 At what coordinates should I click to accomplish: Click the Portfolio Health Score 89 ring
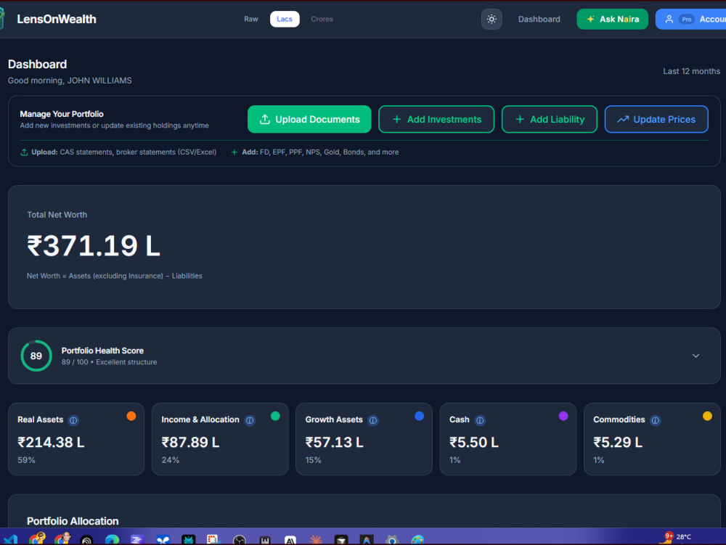[36, 356]
